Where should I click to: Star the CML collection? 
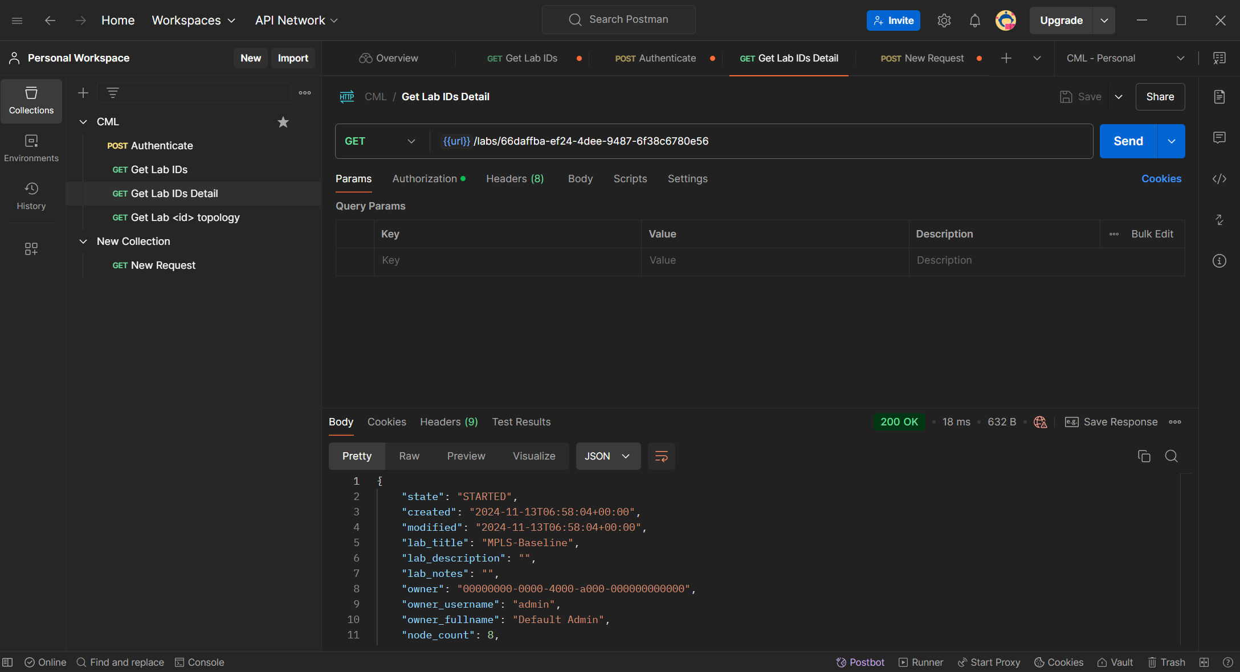coord(283,122)
